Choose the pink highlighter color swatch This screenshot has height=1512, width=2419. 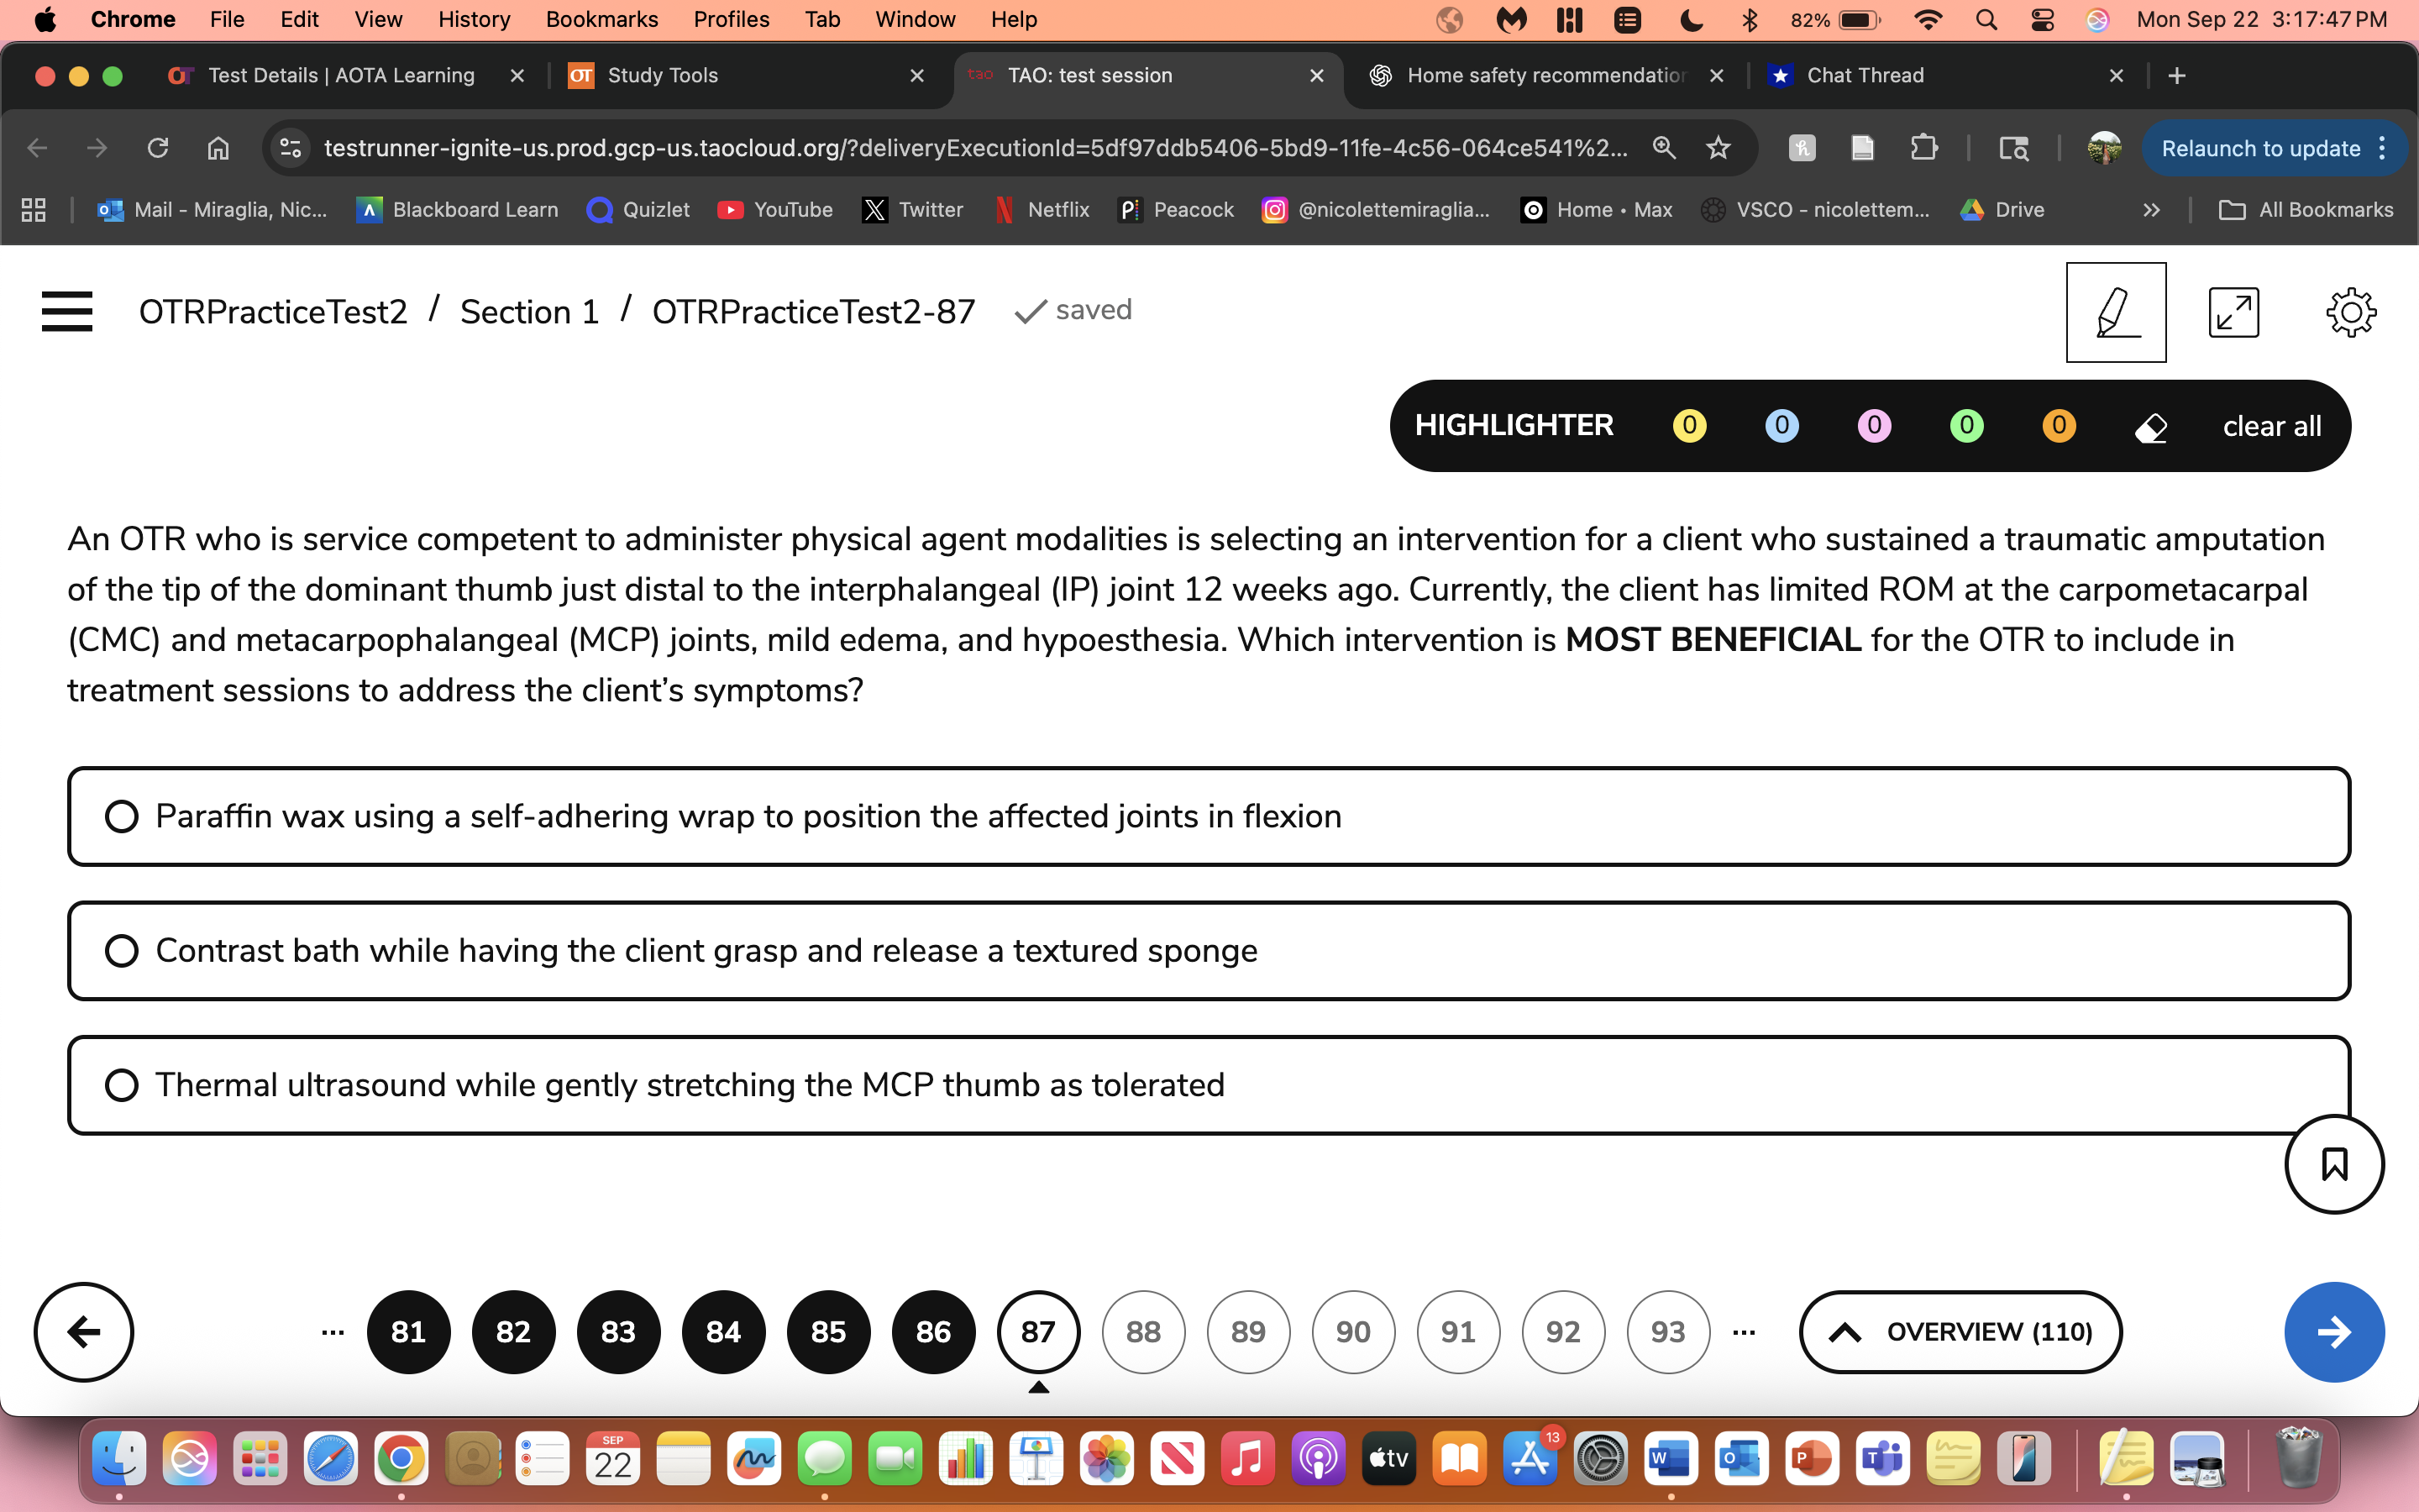tap(1873, 425)
